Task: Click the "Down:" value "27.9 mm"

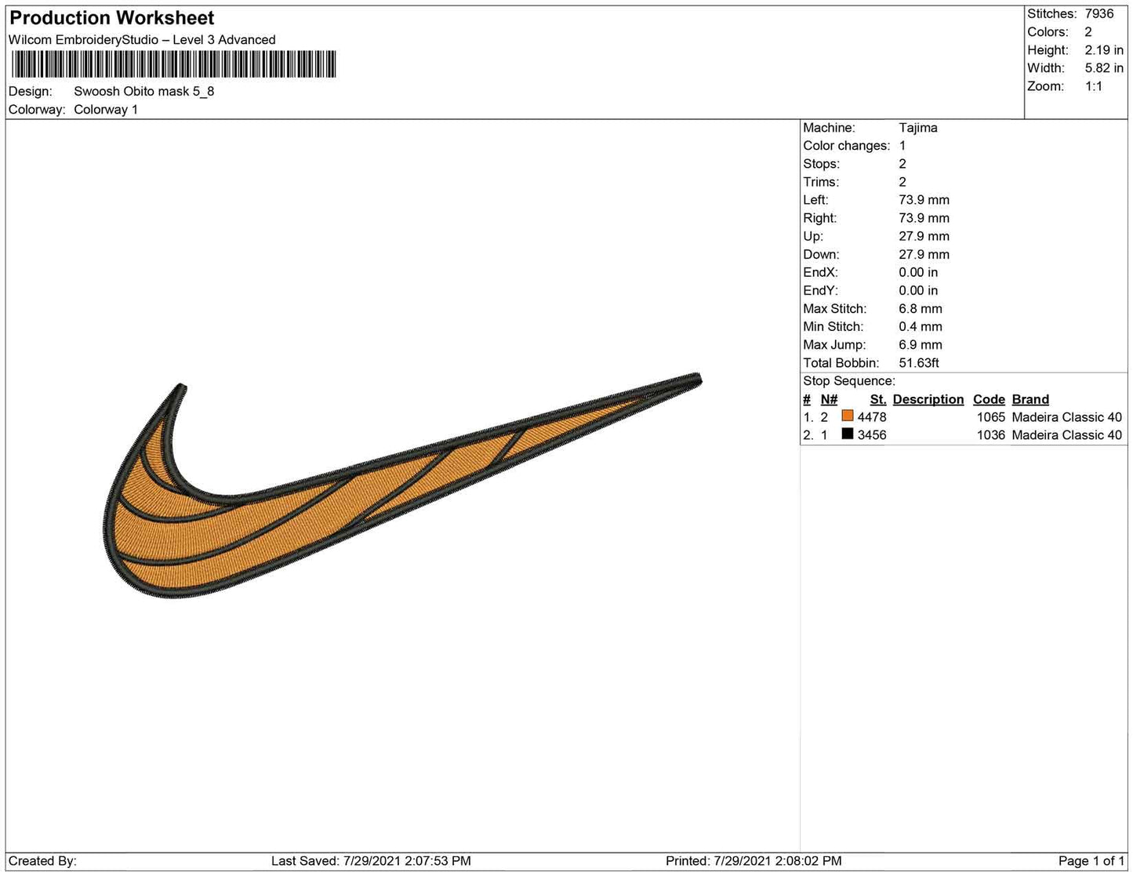Action: [x=924, y=255]
